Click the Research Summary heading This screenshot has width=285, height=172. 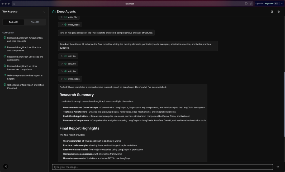pyautogui.click(x=77, y=95)
